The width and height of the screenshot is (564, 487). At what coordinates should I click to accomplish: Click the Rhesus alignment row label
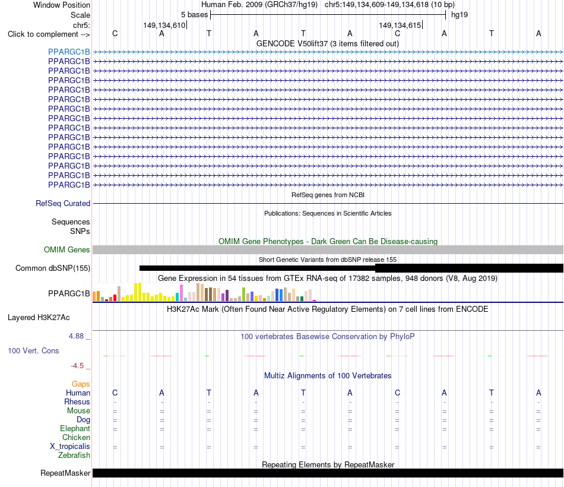coord(77,401)
